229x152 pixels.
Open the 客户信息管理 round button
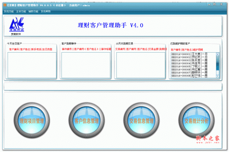pos(87,120)
